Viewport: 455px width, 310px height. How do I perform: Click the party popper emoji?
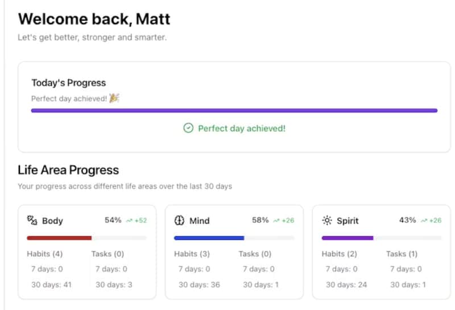114,98
